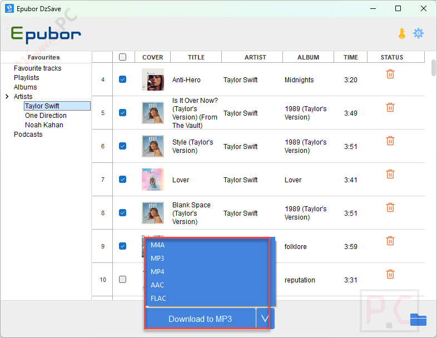Uncheck the Anti-Hero track checkbox
Viewport: 437px width, 338px height.
click(x=123, y=79)
